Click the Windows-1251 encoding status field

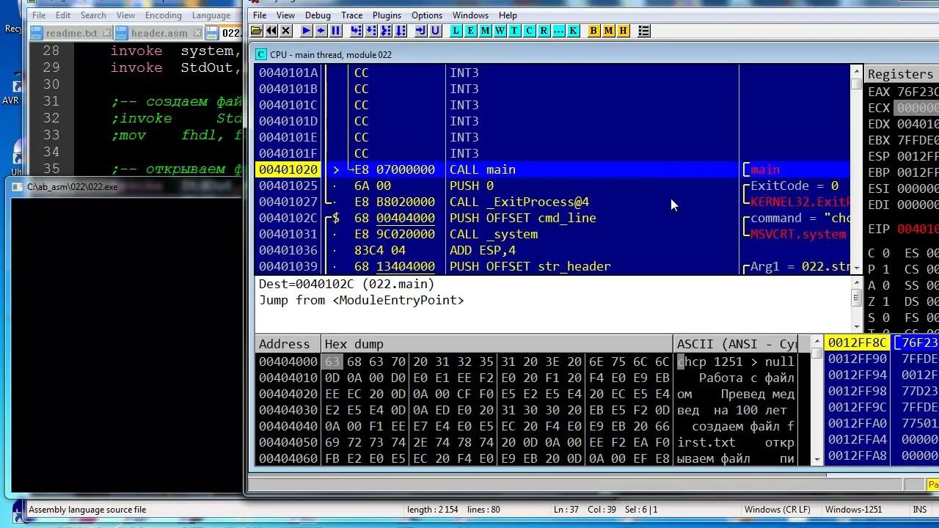853,510
